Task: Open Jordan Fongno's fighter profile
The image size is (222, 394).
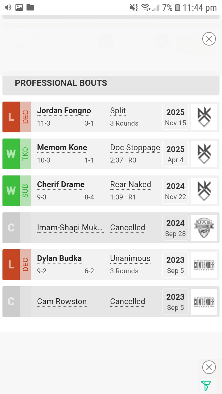Action: [64, 111]
